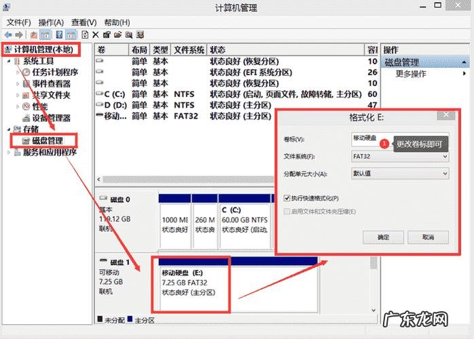Image resolution: width=474 pixels, height=339 pixels.
Task: Click the removable drive icon beside 移动...
Action: click(x=99, y=115)
